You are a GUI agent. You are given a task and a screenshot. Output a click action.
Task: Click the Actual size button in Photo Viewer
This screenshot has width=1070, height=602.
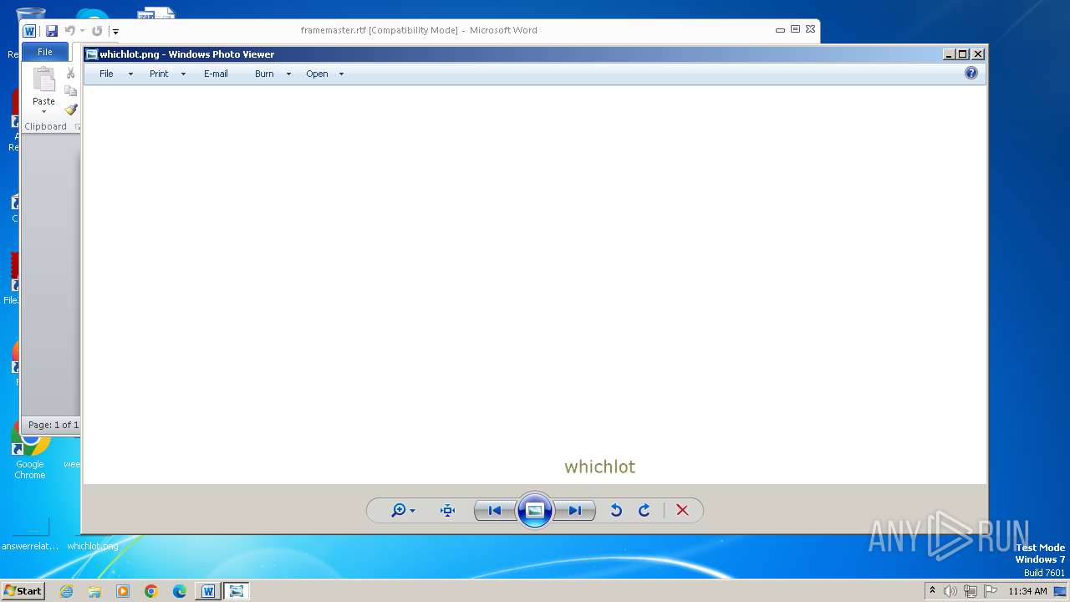pyautogui.click(x=447, y=511)
